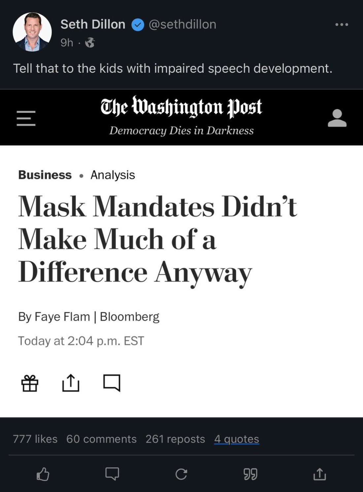
Task: Tap the Washington Post account icon
Action: point(337,118)
